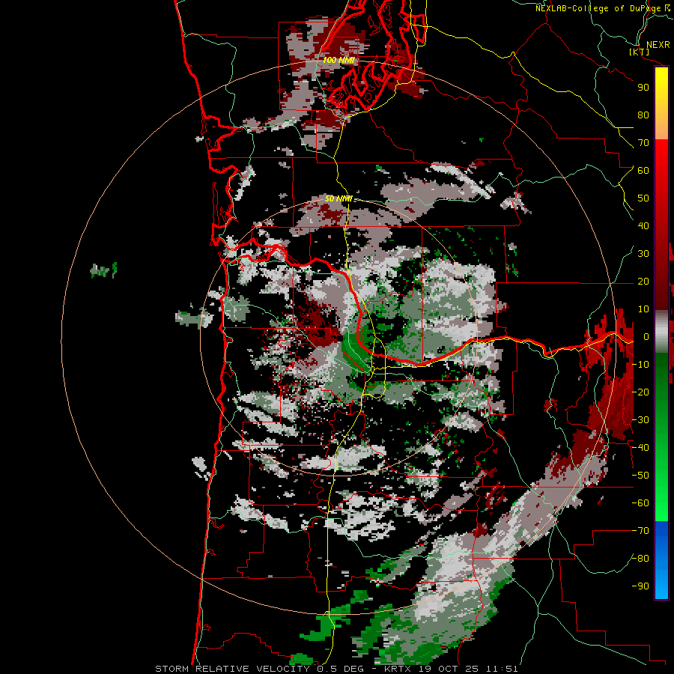Select the 0 scale label
This screenshot has height=674, width=674.
[x=646, y=337]
